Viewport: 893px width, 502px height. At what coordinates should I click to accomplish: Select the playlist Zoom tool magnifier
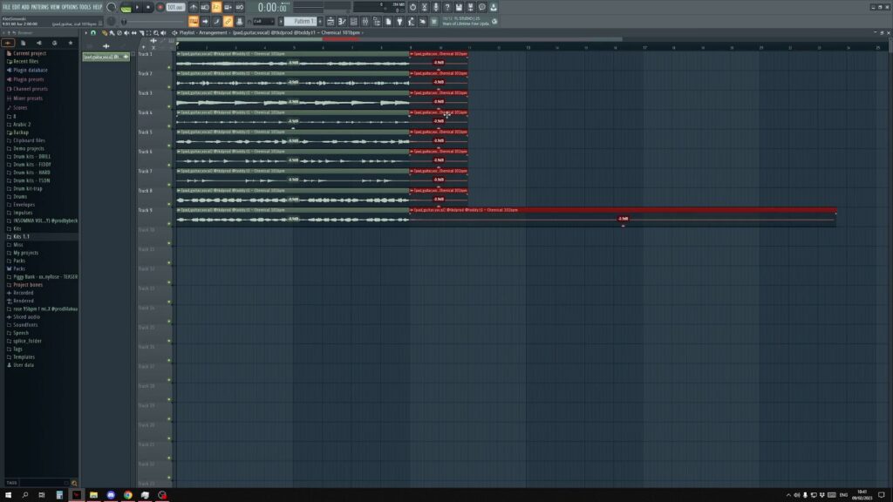coord(156,32)
